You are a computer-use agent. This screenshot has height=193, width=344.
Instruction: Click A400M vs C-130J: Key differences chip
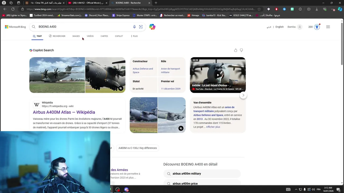pyautogui.click(x=138, y=148)
